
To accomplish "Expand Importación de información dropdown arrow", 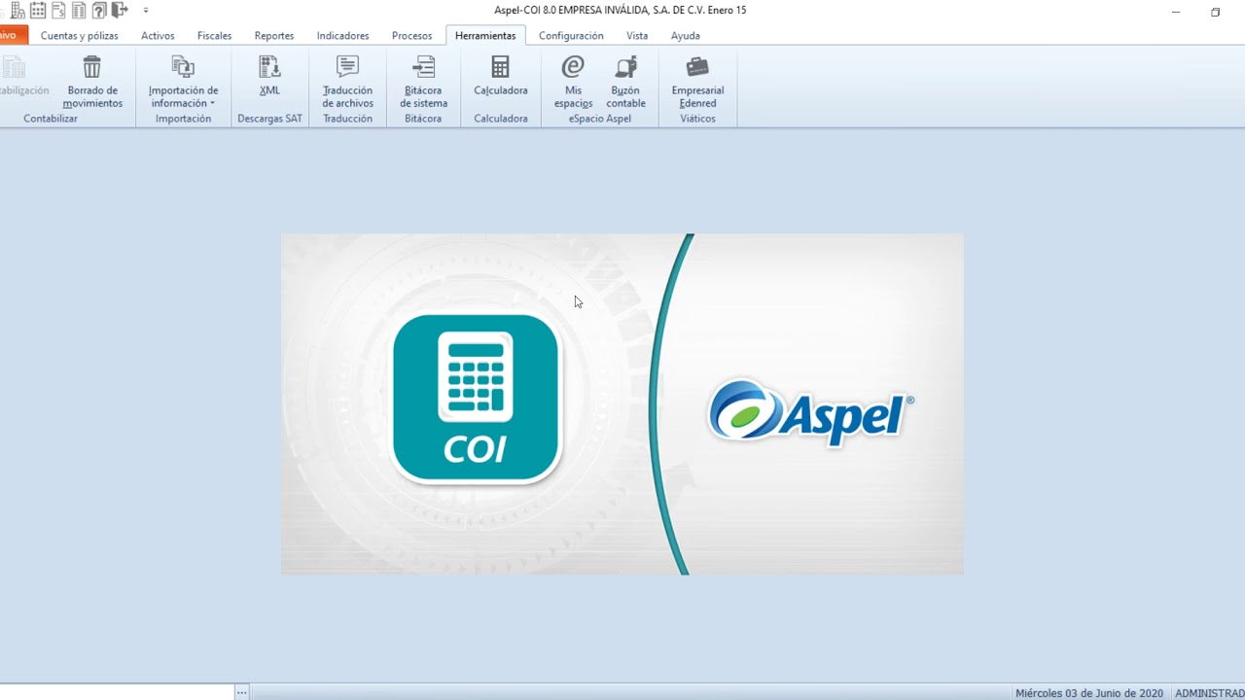I will point(212,104).
